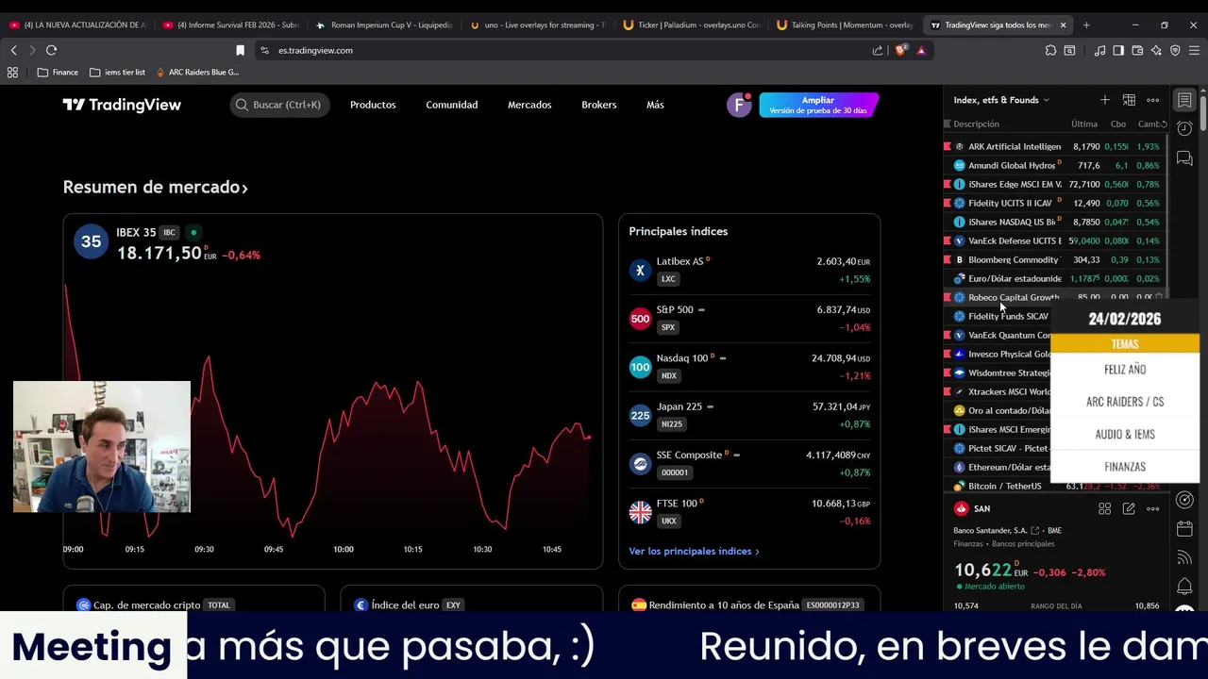Sort the watchlist by the Última column header

pyautogui.click(x=1084, y=124)
